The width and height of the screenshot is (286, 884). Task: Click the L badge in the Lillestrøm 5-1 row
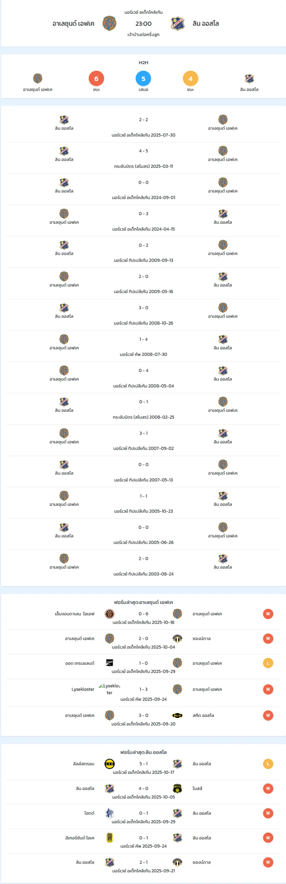point(268,764)
